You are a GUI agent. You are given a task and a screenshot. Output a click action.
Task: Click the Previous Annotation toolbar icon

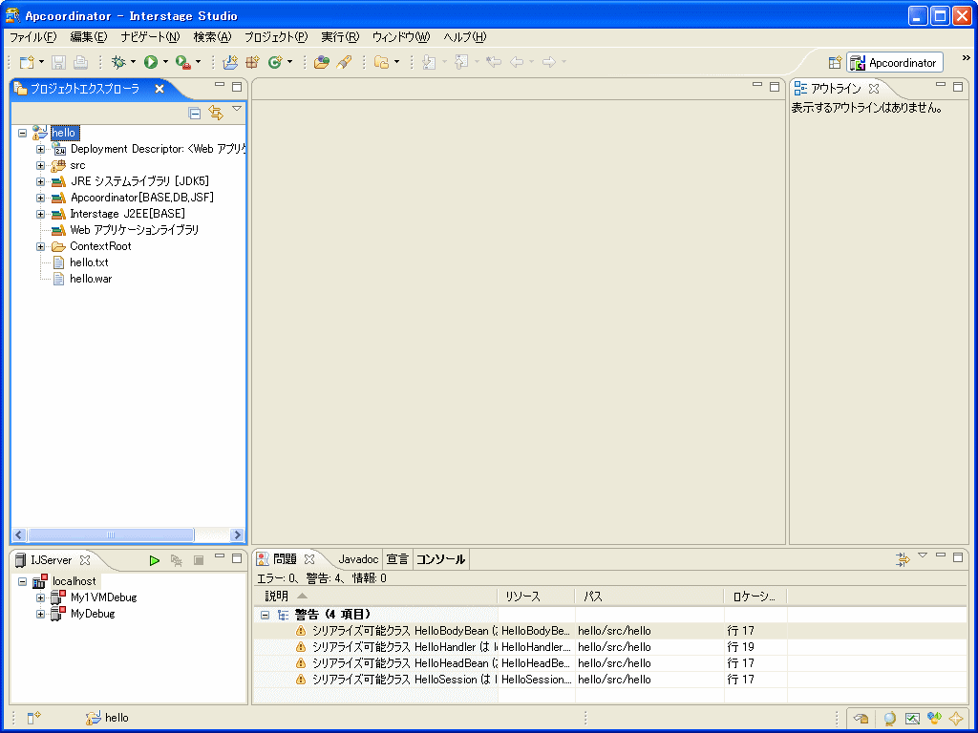tap(461, 62)
